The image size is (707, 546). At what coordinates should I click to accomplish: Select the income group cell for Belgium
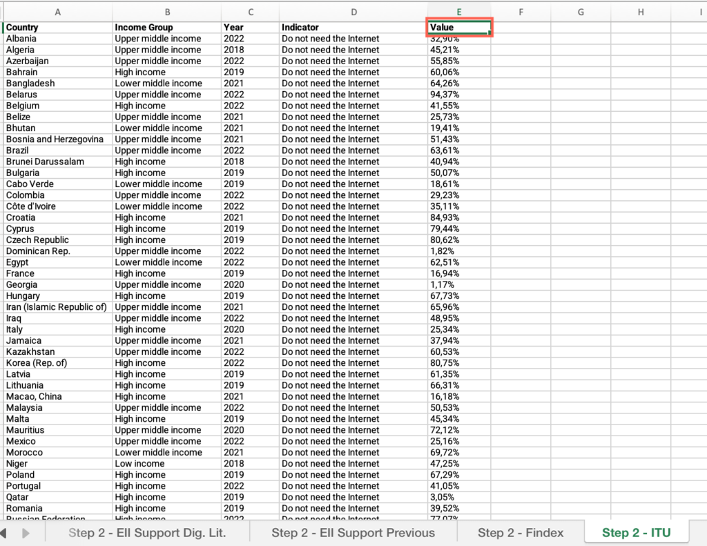pos(167,106)
